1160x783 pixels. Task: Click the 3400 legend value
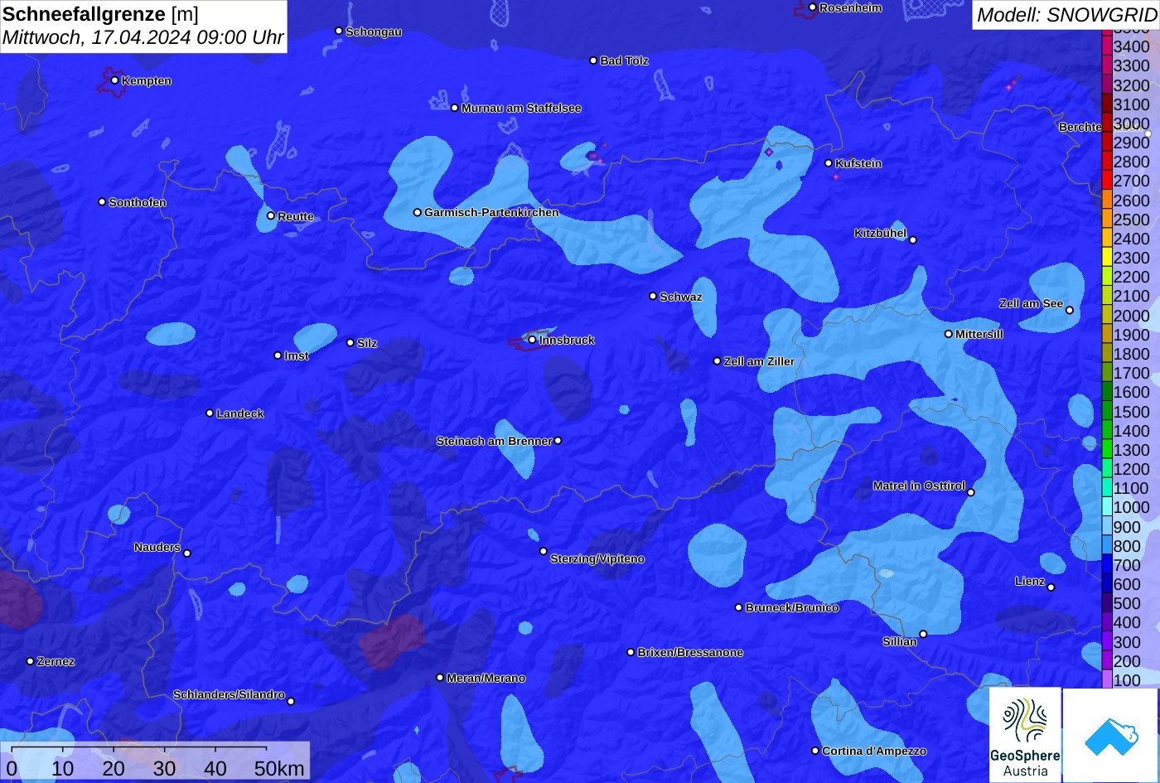[x=1131, y=47]
